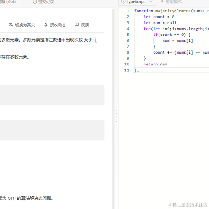Click the bell icon for 接收动态
The width and height of the screenshot is (209, 209).
(46, 25)
